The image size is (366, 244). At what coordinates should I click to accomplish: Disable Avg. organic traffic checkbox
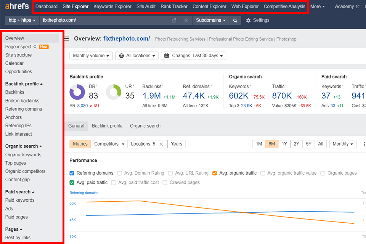coord(215,173)
